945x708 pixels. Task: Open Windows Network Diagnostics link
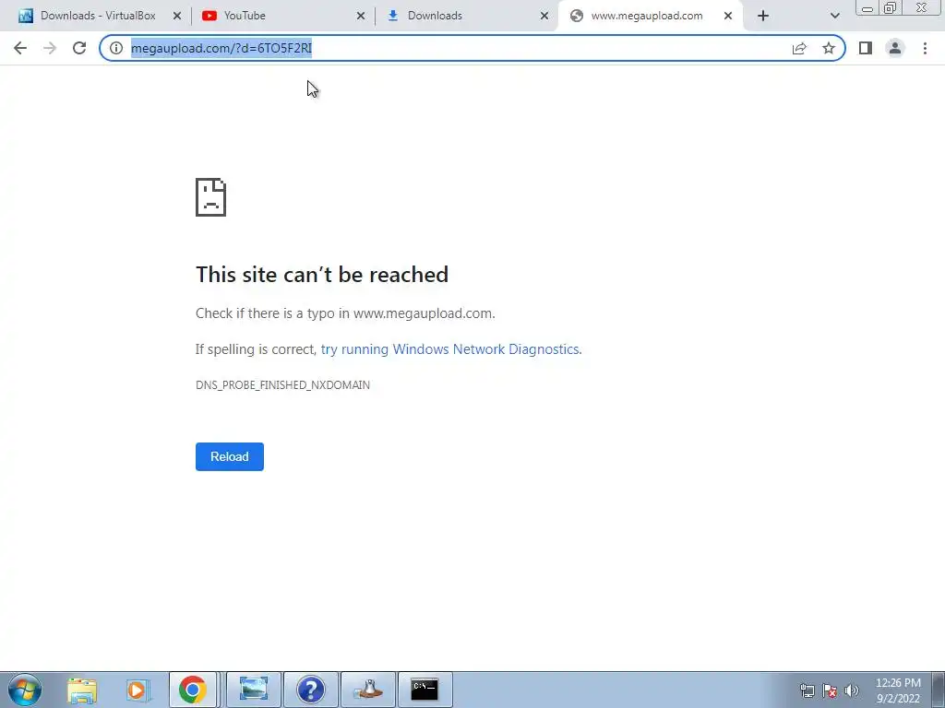(x=450, y=349)
